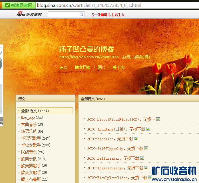Click the Sina blog logo
The height and width of the screenshot is (183, 199).
click(29, 14)
